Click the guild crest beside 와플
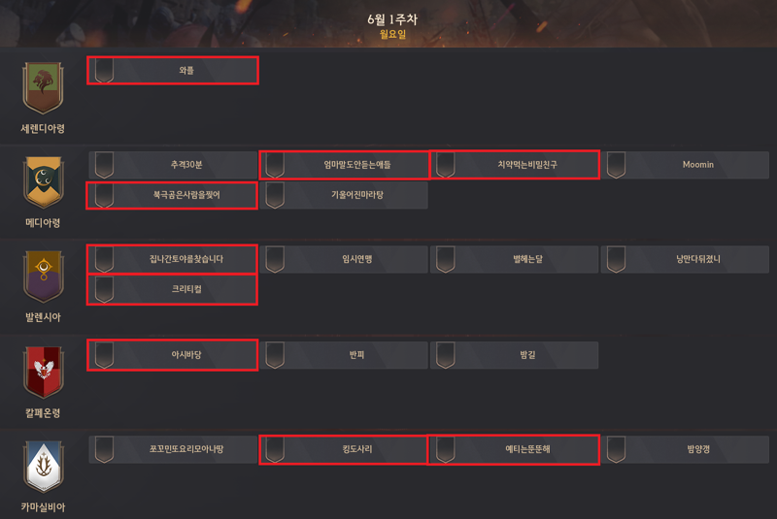The width and height of the screenshot is (777, 519). [104, 70]
